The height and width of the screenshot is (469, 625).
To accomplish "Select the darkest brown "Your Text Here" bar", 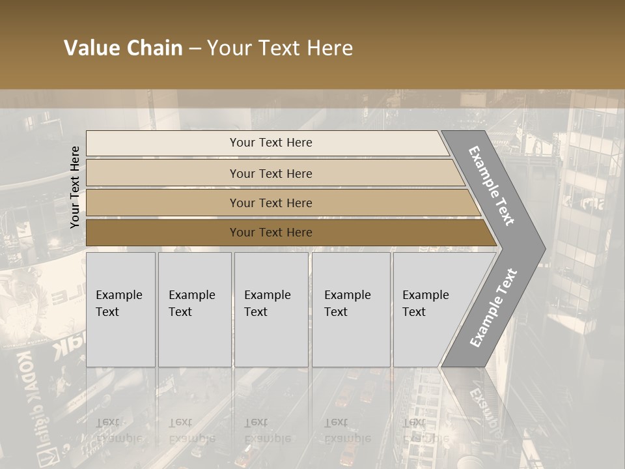I will click(270, 232).
